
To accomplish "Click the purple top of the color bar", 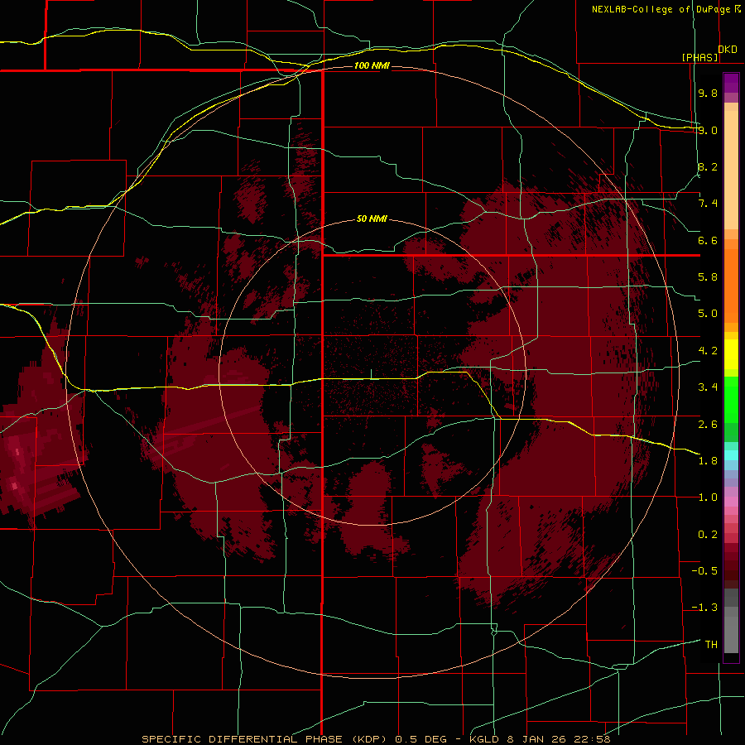I will 731,83.
